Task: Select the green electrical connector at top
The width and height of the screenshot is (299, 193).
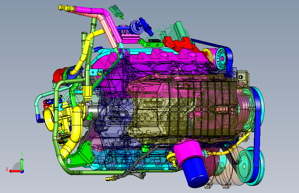Action: (x=116, y=12)
